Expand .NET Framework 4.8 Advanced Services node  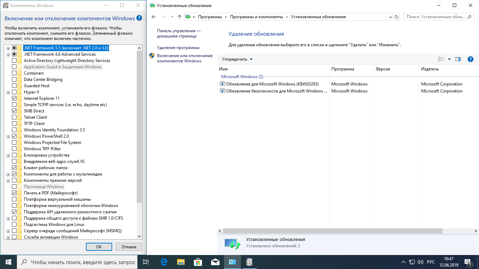(x=8, y=54)
